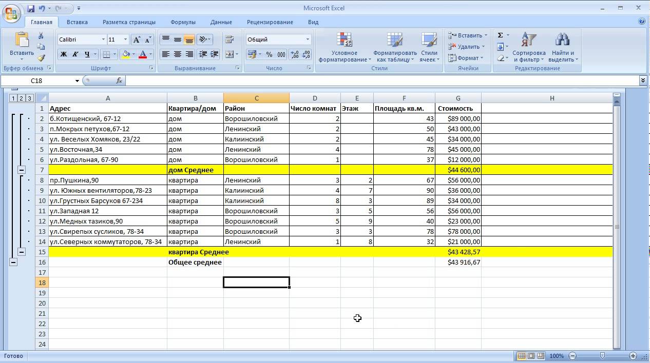Switch to the Формулы tab
Screen dimensions: 650x363
point(183,22)
